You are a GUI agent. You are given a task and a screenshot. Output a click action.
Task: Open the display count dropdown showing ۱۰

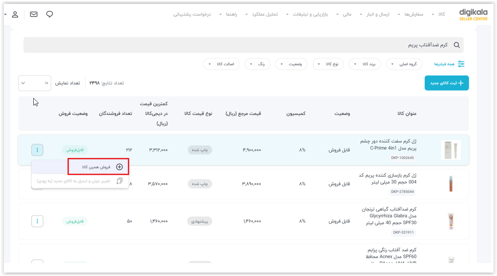[35, 83]
